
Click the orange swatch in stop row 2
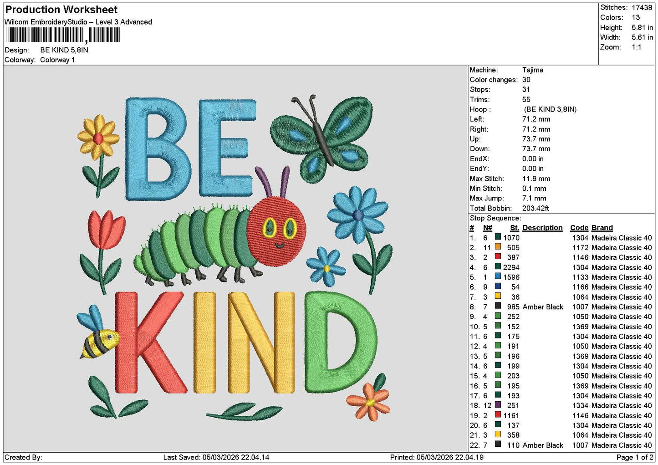point(498,247)
